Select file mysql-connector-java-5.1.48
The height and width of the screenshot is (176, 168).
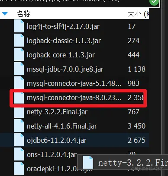74,83
